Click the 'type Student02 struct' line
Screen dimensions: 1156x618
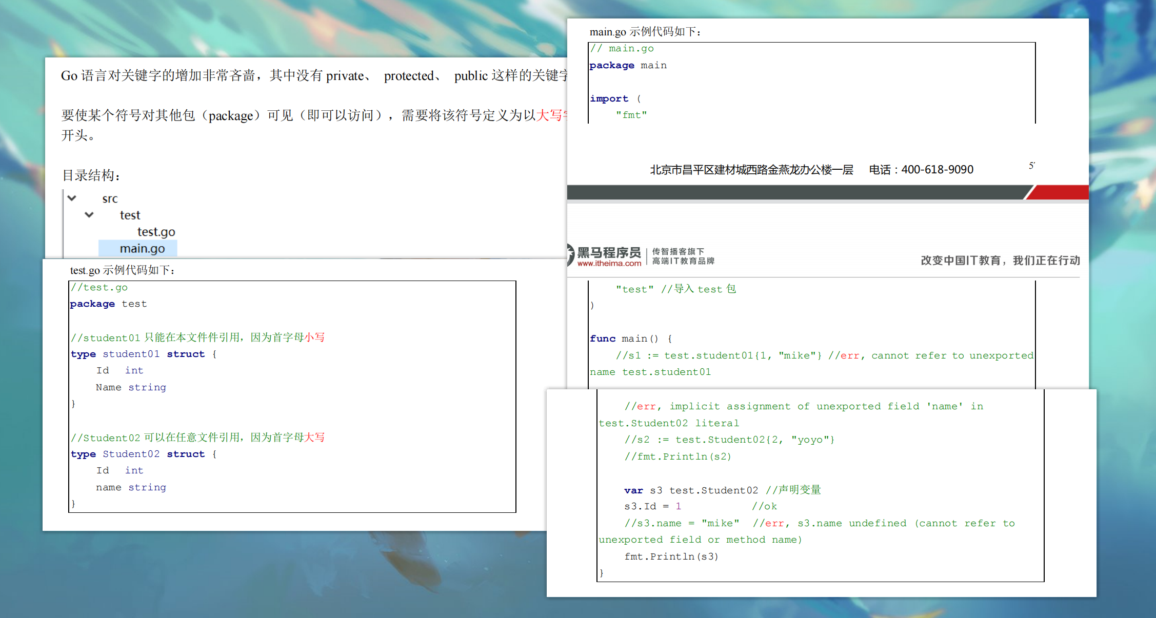pyautogui.click(x=144, y=454)
